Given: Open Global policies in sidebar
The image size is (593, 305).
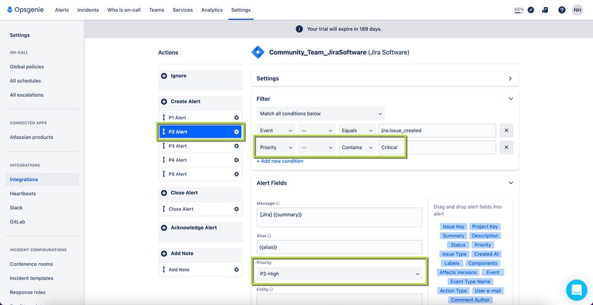Looking at the screenshot, I should [x=27, y=67].
